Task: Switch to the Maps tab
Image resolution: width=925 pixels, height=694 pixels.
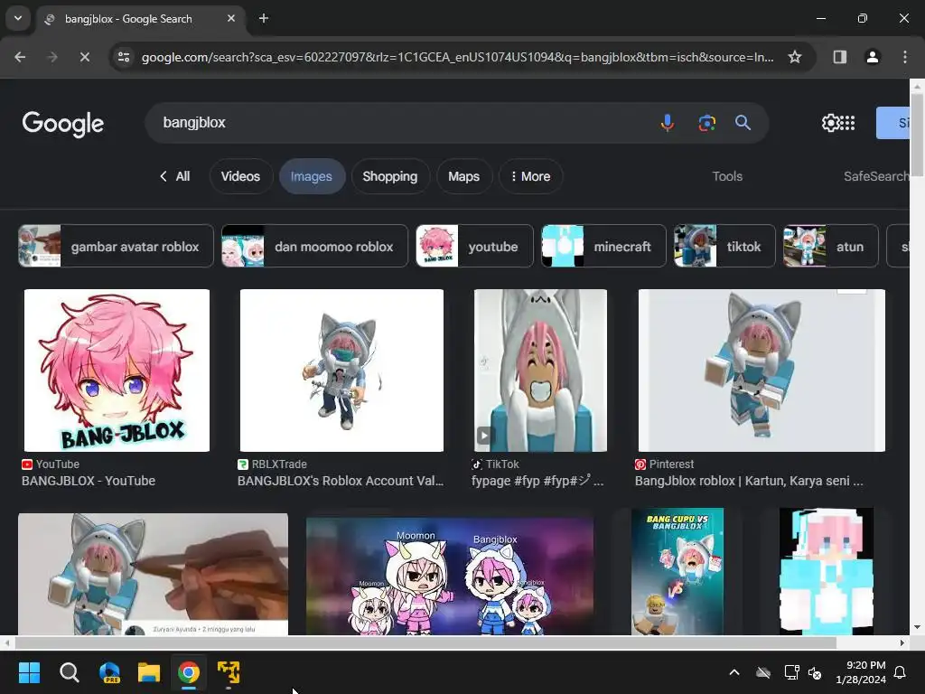Action: [x=463, y=176]
